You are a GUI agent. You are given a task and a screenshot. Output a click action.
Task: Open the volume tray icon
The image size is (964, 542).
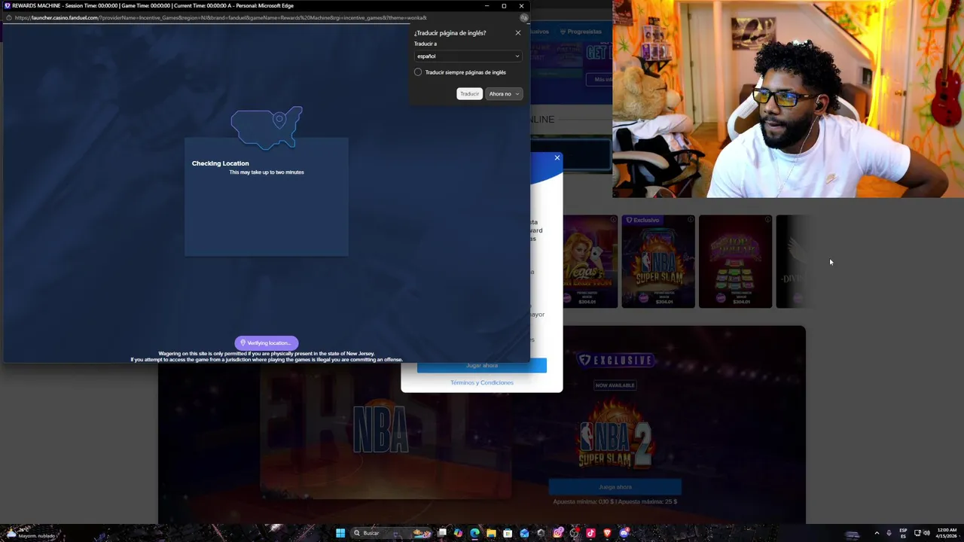tap(926, 533)
